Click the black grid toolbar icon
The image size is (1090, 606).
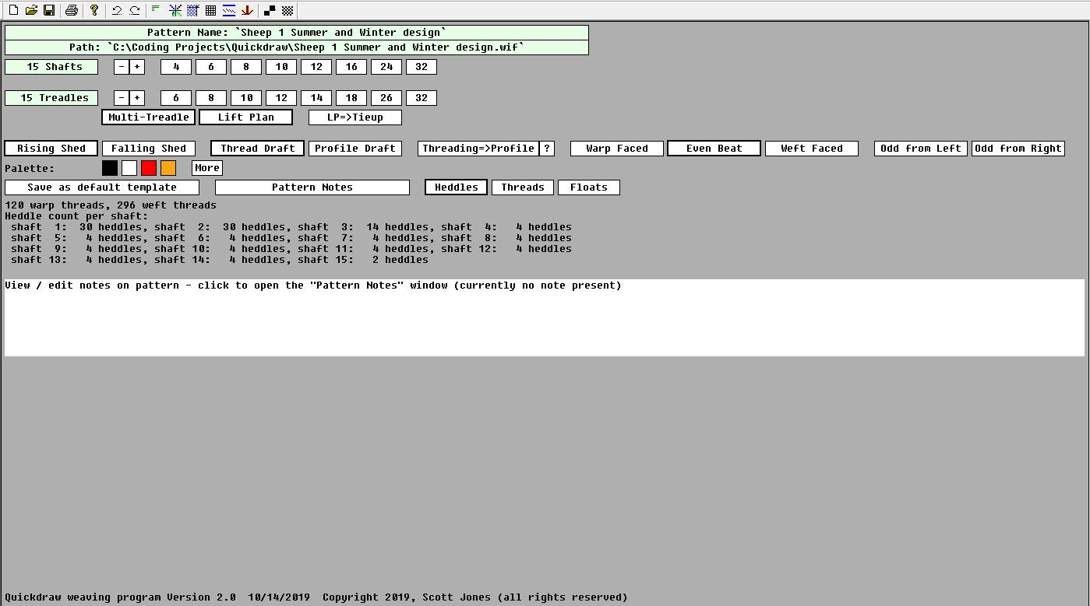[x=210, y=10]
